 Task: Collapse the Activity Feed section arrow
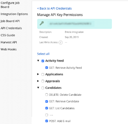coord(38,61)
